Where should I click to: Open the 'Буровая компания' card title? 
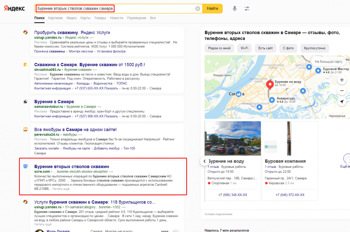[285, 161]
